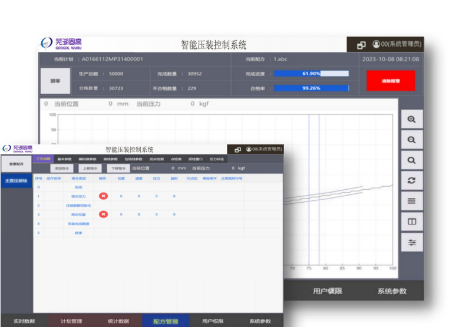
Task: Click the 完成进度 progress bar
Action: pos(311,74)
